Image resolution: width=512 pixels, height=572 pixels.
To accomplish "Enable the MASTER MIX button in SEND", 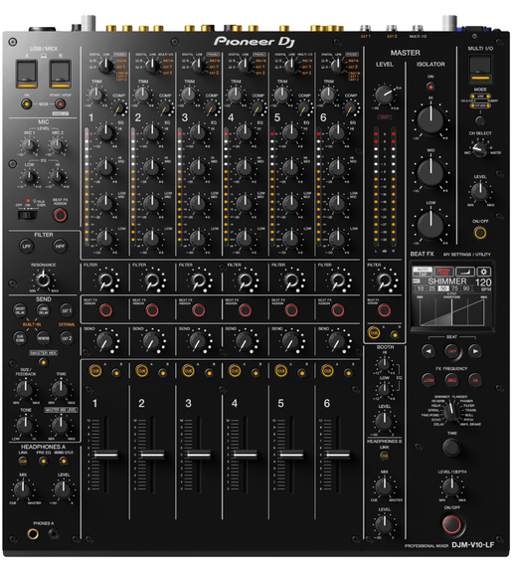I will point(44,362).
